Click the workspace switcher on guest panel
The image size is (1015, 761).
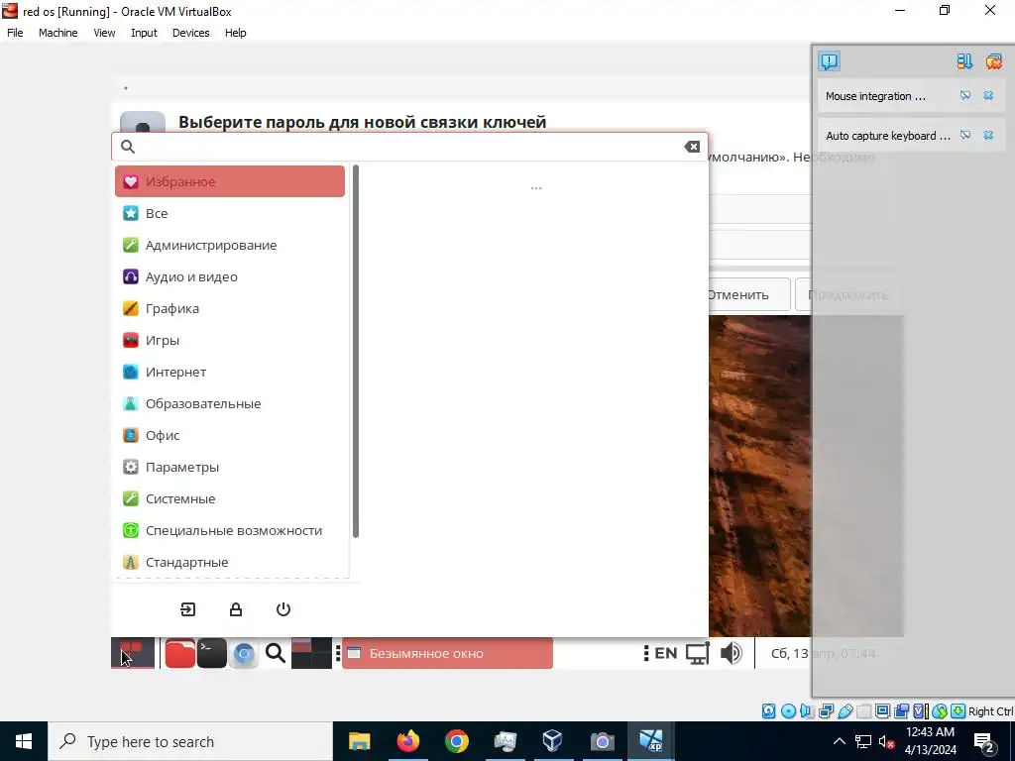[x=311, y=653]
